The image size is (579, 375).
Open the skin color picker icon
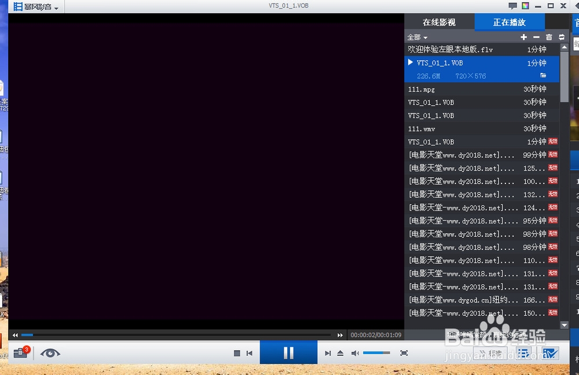point(526,6)
